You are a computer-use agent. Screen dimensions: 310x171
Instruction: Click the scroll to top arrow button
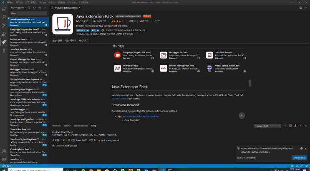pyautogui.click(x=242, y=116)
